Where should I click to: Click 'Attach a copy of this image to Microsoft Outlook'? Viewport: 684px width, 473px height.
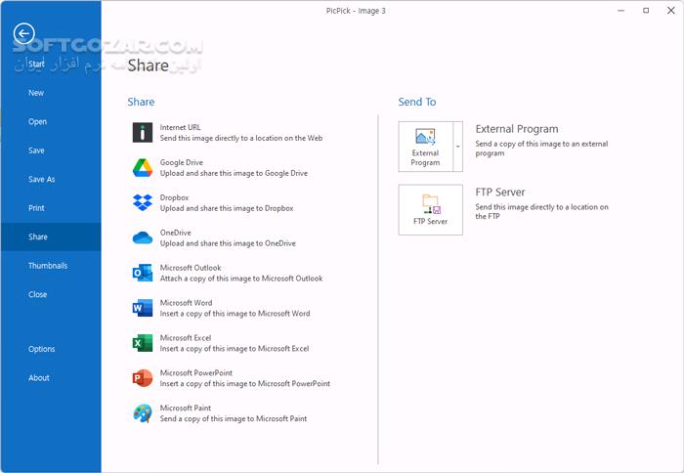tap(241, 279)
